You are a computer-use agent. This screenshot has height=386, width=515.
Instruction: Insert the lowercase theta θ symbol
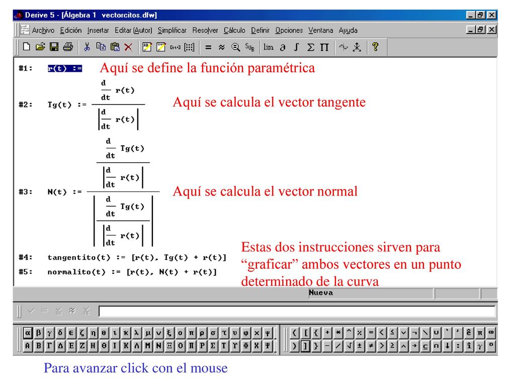[104, 333]
